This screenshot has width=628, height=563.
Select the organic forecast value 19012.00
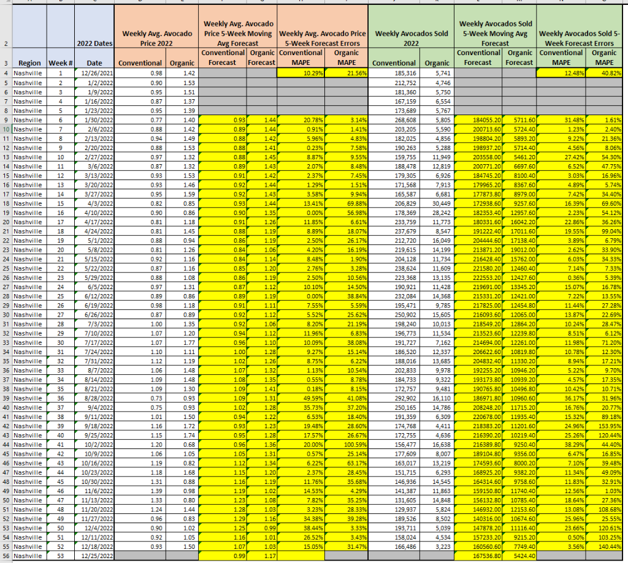(519, 250)
